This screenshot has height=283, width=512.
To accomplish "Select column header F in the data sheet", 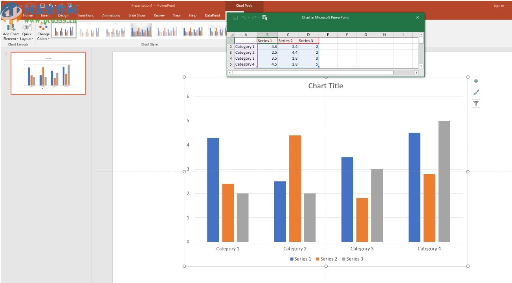I will click(x=347, y=35).
